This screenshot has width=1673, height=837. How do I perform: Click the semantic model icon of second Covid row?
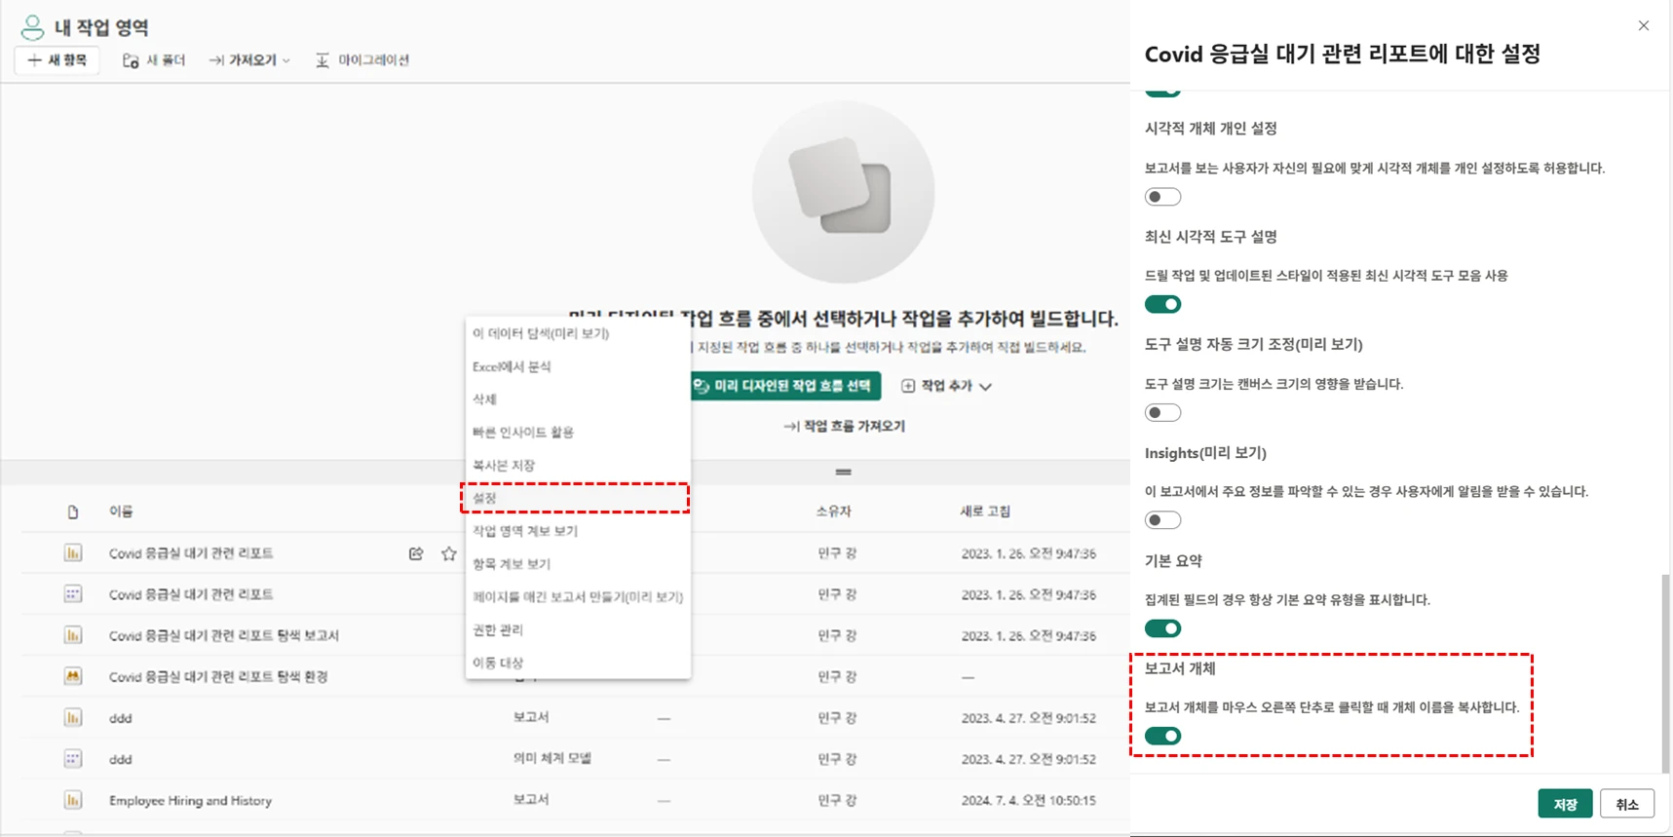point(73,594)
